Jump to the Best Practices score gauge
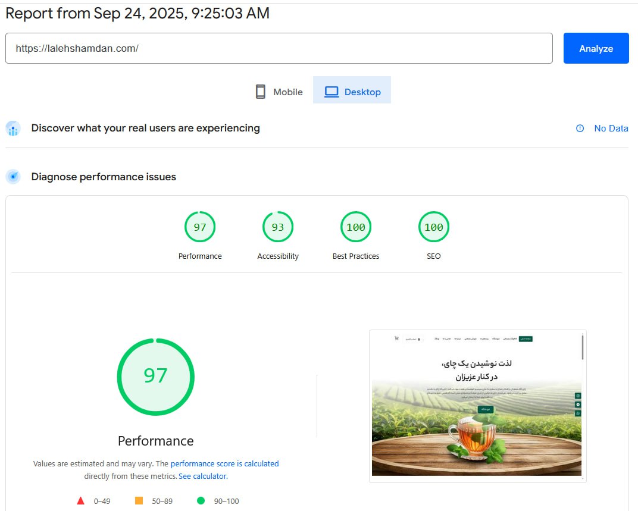Viewport: 638px width, 511px height. tap(356, 227)
